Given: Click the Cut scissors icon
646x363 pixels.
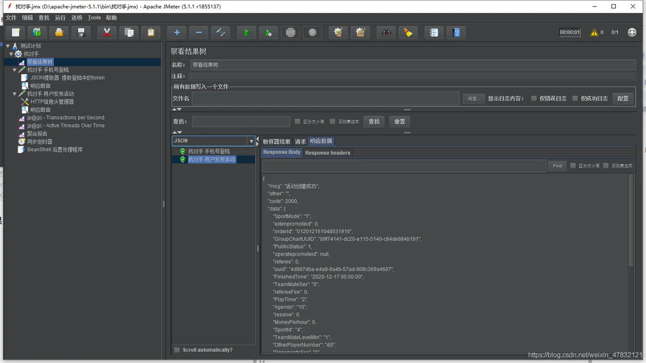Looking at the screenshot, I should [x=107, y=32].
